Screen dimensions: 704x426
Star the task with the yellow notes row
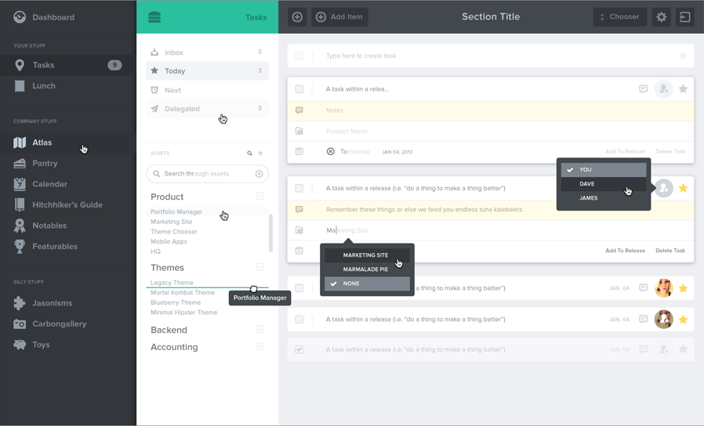684,189
